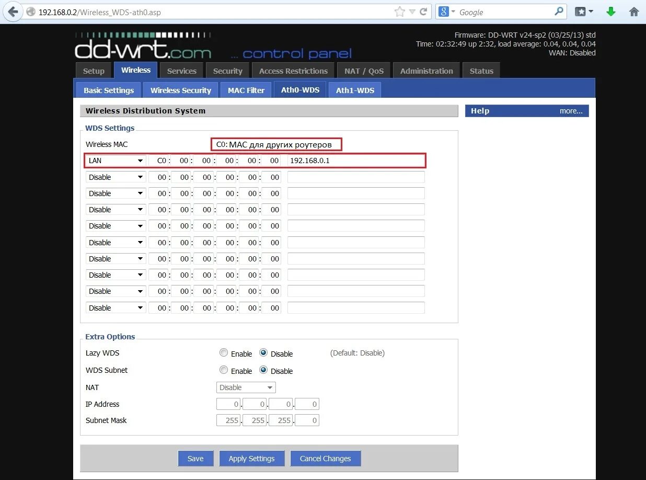Open the LAN mode dropdown in first WDS row
The height and width of the screenshot is (480, 646).
[116, 161]
